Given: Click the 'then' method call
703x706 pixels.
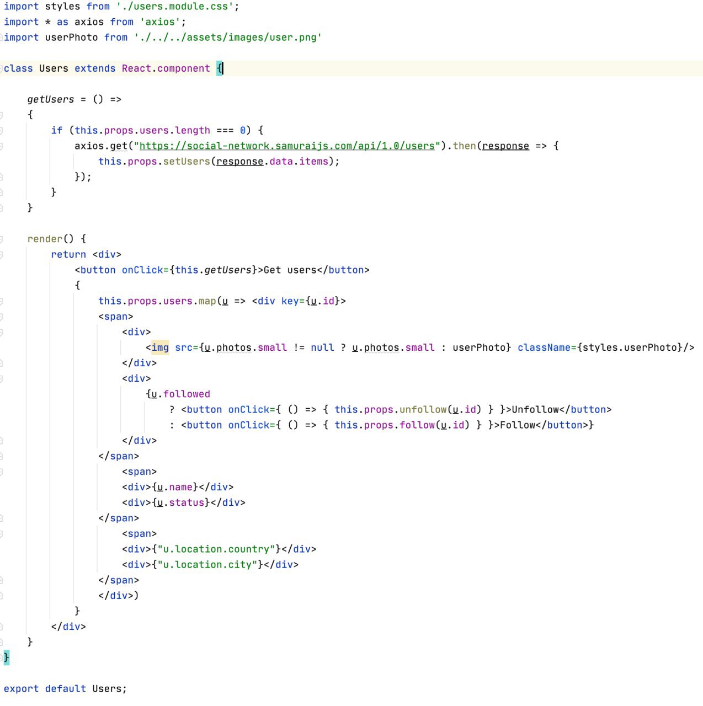Looking at the screenshot, I should 464,146.
